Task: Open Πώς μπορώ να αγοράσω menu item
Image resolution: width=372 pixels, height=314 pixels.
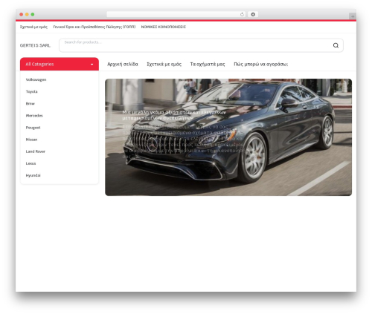Action: [261, 65]
